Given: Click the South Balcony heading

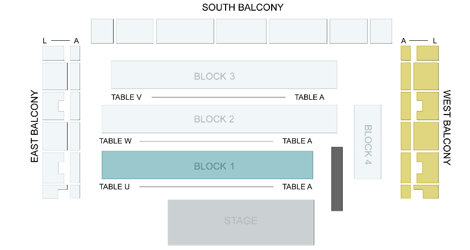Looking at the screenshot, I should pyautogui.click(x=243, y=7).
